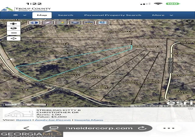
Task: Click parcel label 0880 000018
Action: (132, 82)
